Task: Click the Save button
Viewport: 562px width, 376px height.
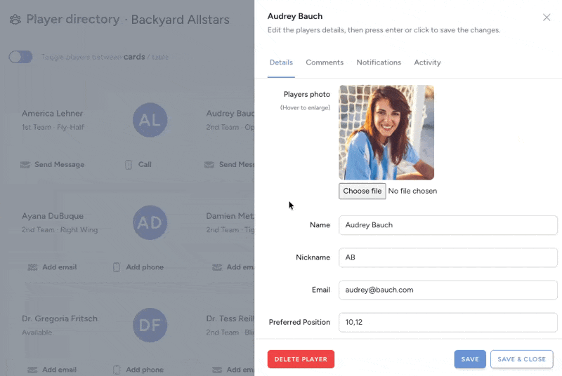Action: pyautogui.click(x=470, y=359)
